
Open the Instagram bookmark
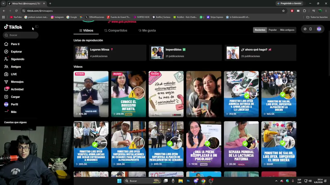click(57, 17)
